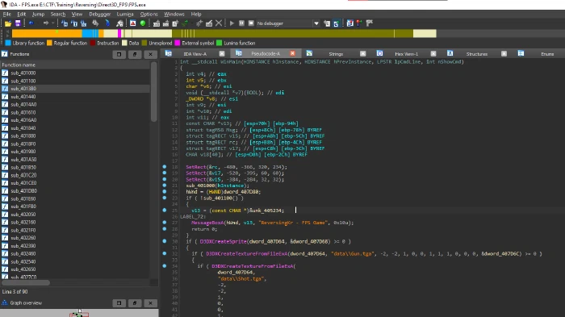
Task: Click the orange region of the navigation band
Action: [x=47, y=34]
